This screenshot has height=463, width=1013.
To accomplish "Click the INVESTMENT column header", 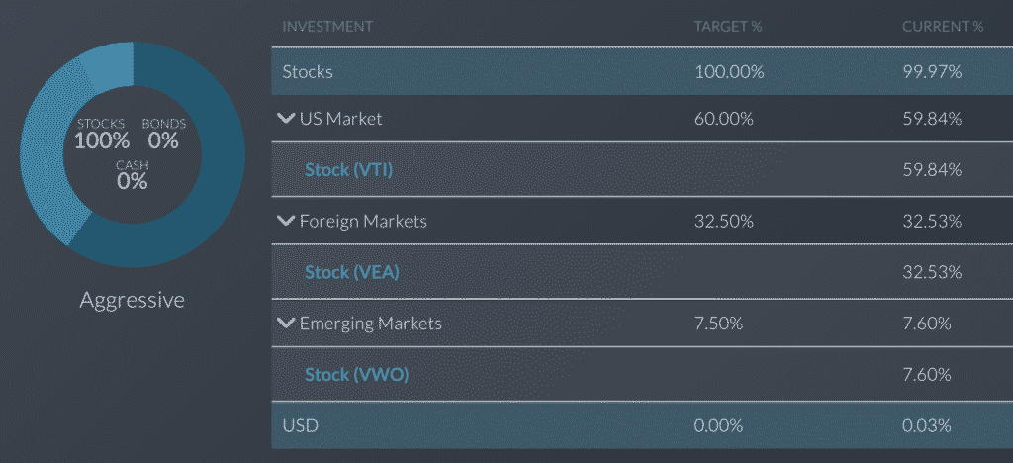I will click(x=327, y=27).
